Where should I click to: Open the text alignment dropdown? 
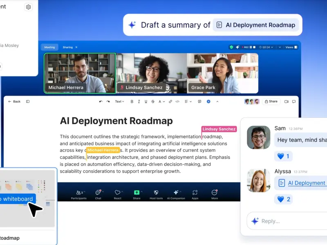tap(188, 101)
